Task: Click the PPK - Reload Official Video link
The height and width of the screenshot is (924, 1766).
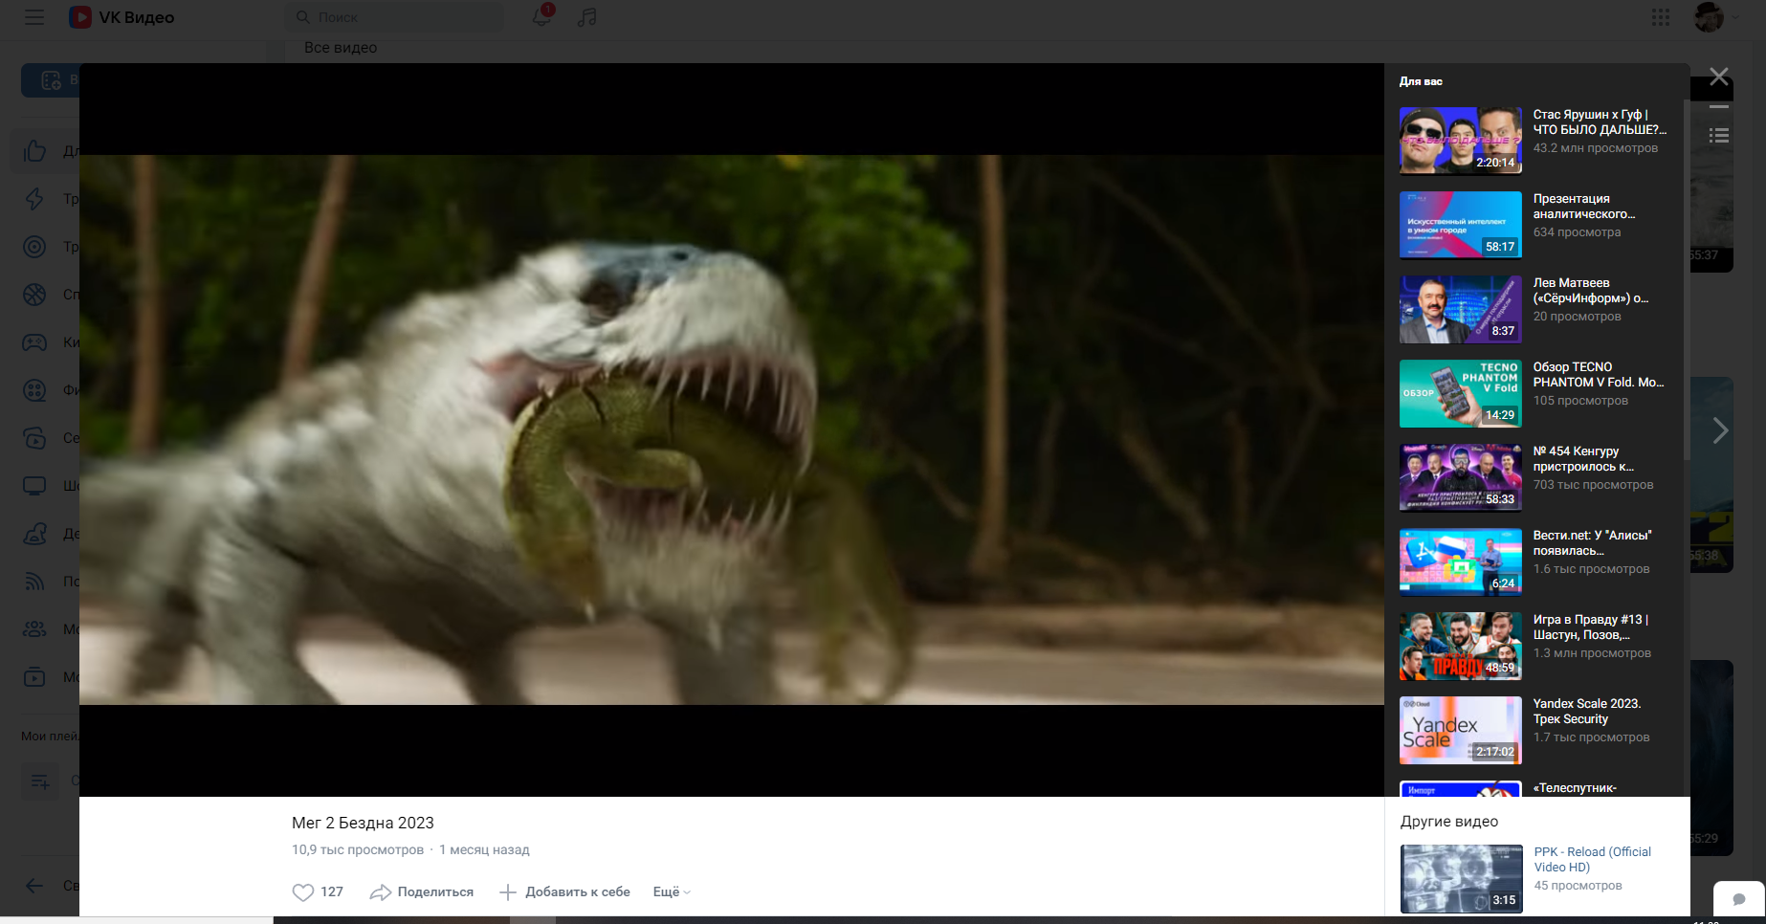Action: pos(1593,860)
